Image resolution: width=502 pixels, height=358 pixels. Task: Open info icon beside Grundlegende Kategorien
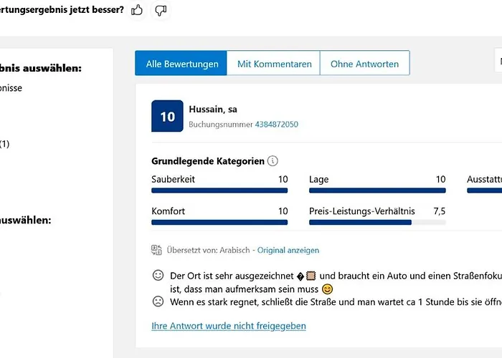(273, 161)
